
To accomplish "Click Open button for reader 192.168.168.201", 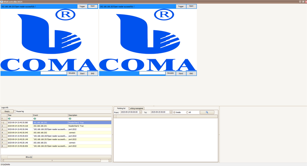I will click(92, 6).
